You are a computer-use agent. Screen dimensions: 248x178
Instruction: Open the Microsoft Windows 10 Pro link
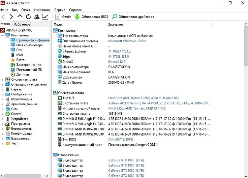[127, 41]
